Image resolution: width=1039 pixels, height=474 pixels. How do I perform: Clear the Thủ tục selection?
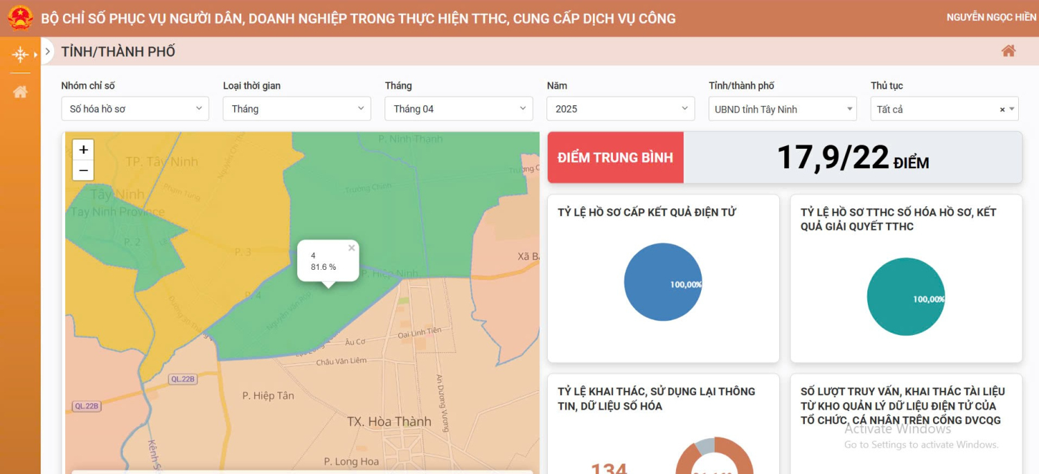pyautogui.click(x=1002, y=109)
